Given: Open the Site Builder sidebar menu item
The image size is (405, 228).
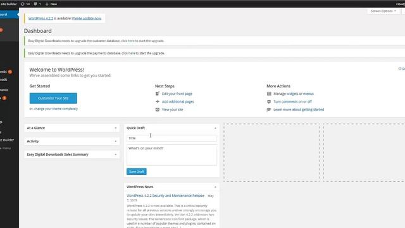Looking at the screenshot, I should point(7,140).
